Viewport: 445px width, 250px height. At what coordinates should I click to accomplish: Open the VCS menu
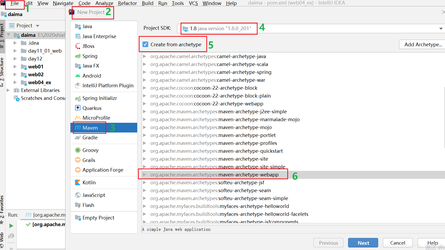[x=193, y=3]
